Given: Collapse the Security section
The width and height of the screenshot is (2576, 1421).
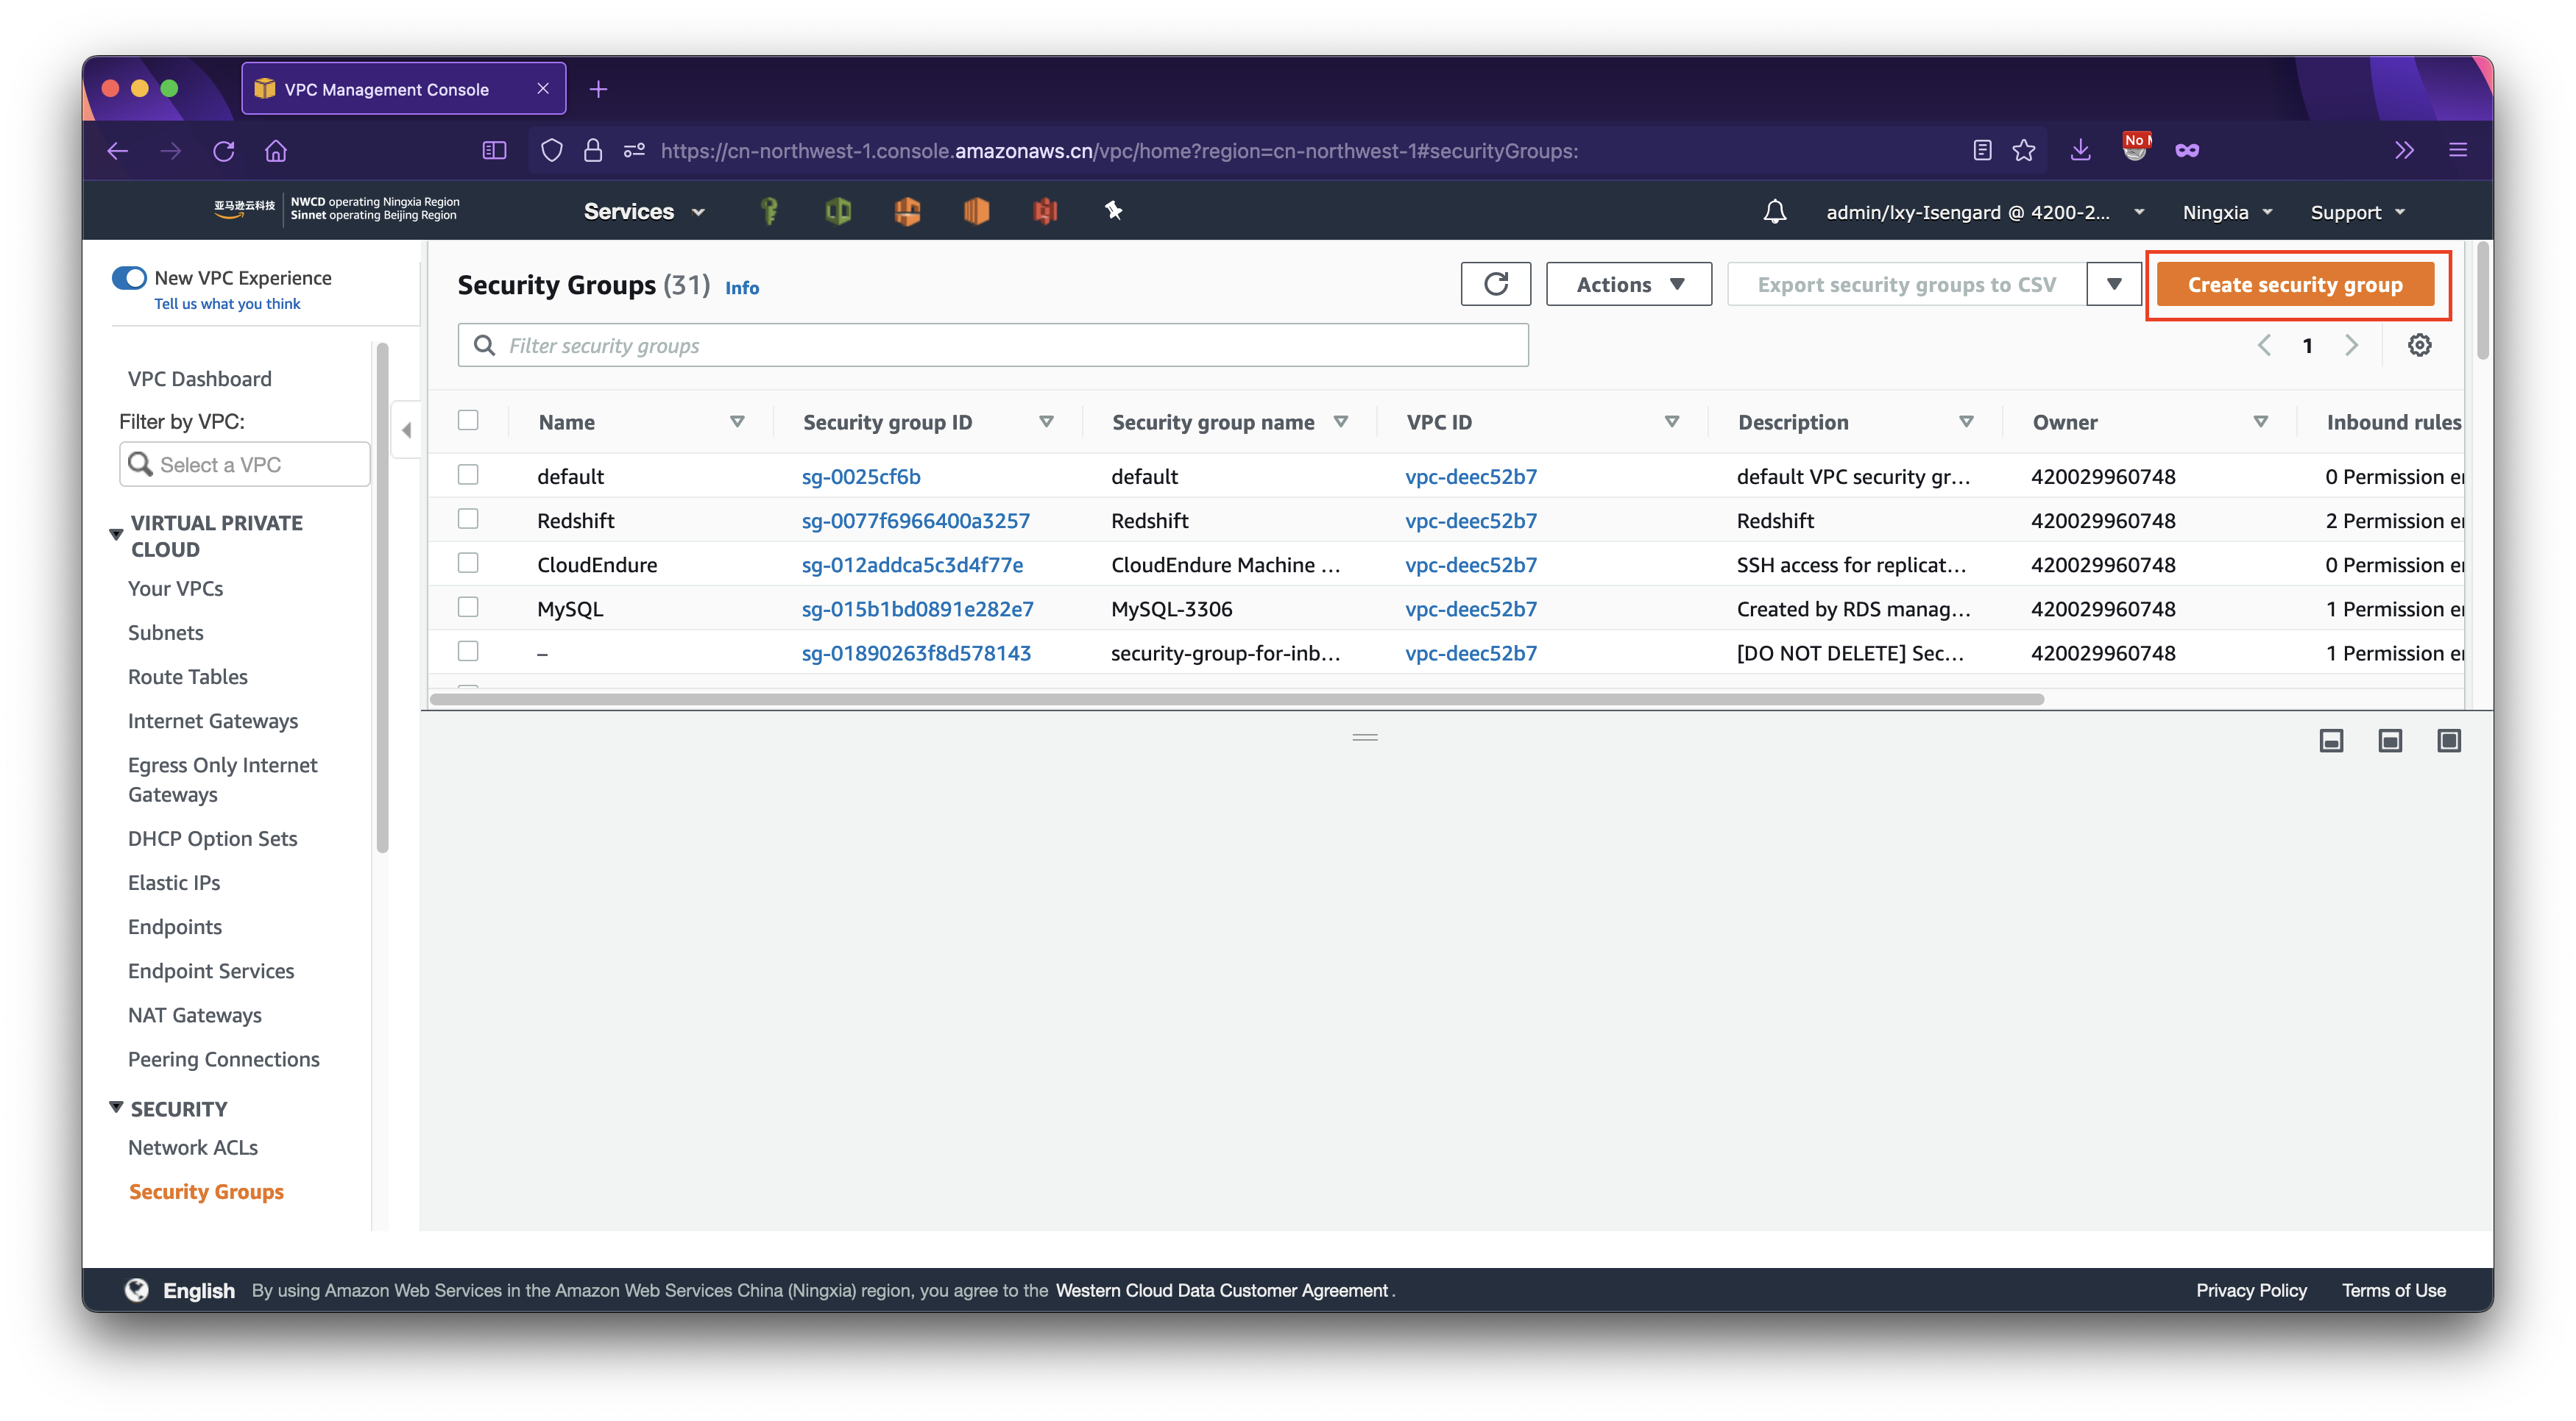Looking at the screenshot, I should tap(116, 1107).
